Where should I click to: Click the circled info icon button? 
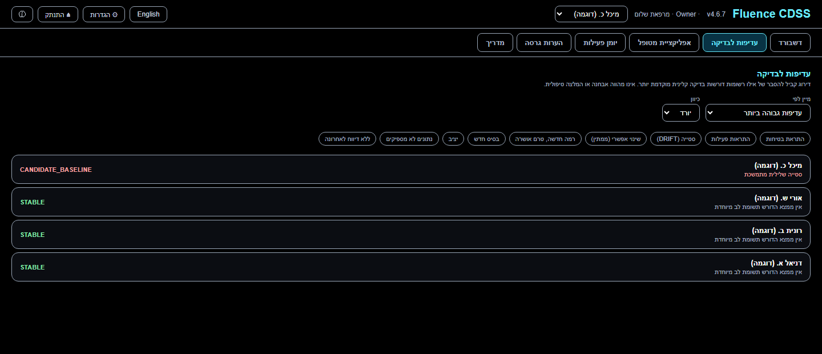point(22,14)
